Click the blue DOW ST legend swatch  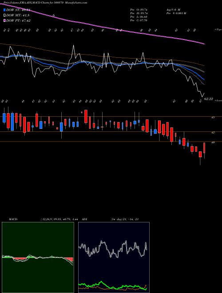(5, 10)
